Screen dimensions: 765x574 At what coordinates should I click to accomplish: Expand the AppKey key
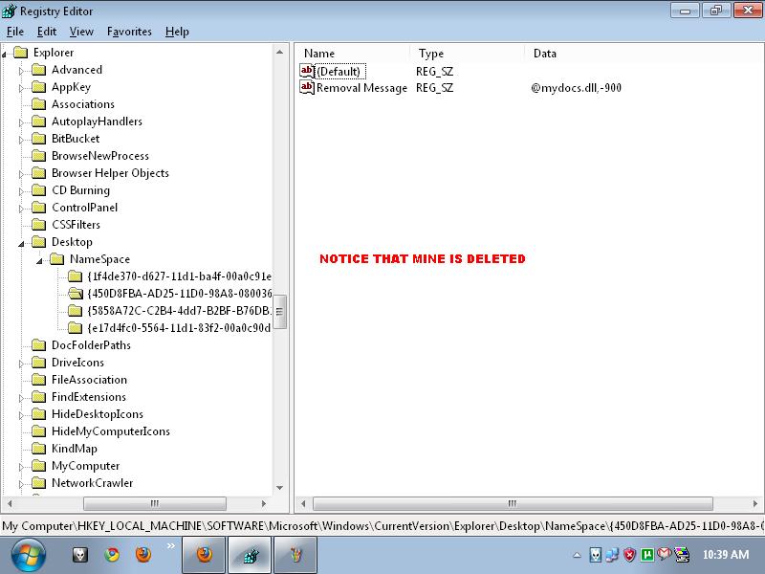[x=21, y=88]
